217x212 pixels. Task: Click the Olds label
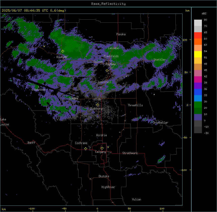(98, 99)
